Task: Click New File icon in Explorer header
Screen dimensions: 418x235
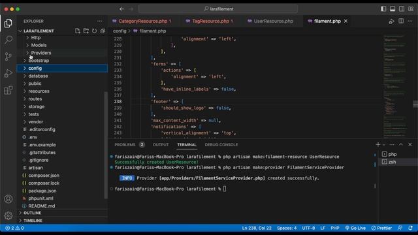Action: (x=77, y=31)
